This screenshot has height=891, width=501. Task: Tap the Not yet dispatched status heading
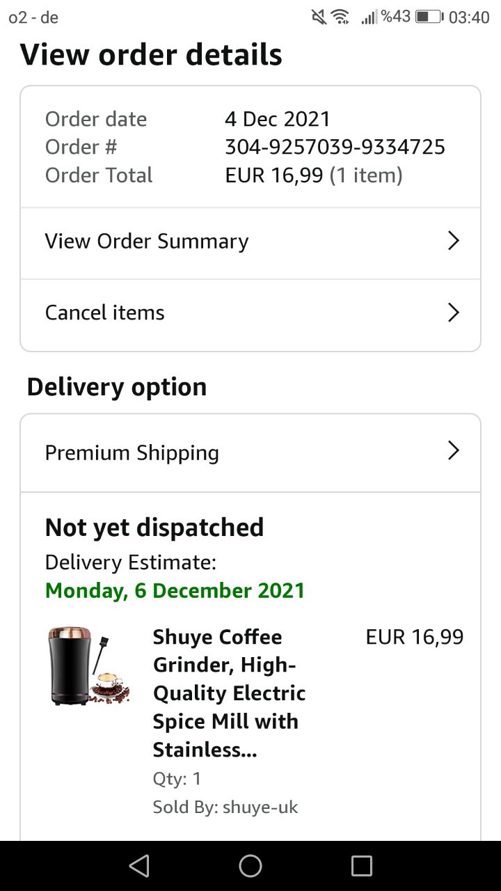point(154,528)
